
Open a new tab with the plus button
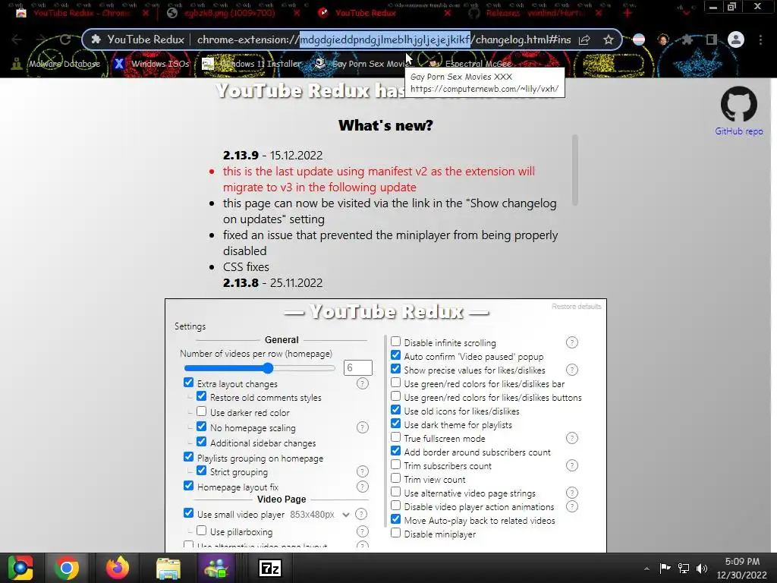(628, 13)
